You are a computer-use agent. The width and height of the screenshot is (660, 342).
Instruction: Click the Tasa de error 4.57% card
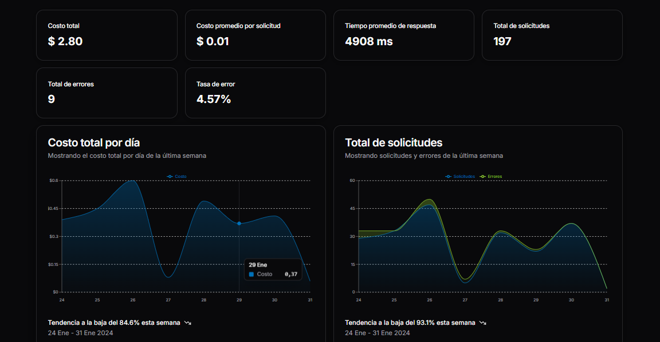coord(255,93)
